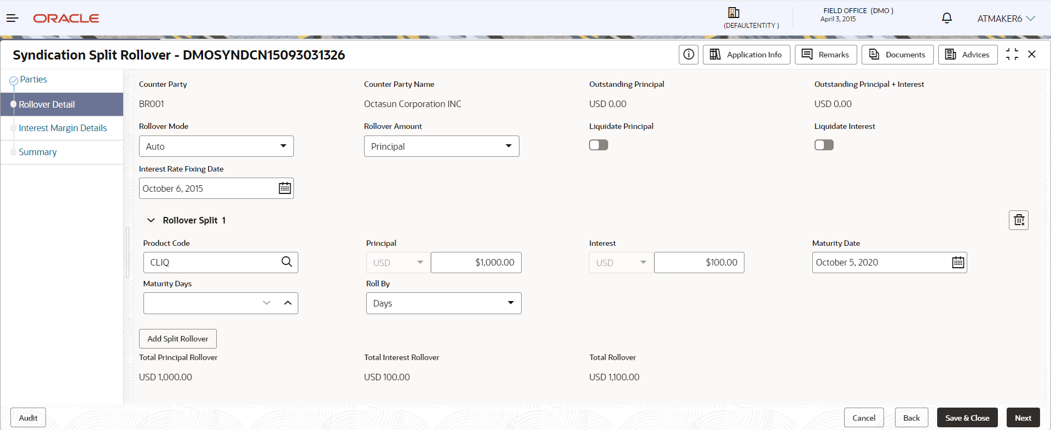This screenshot has height=430, width=1051.
Task: Click the Principal amount field
Action: 476,263
